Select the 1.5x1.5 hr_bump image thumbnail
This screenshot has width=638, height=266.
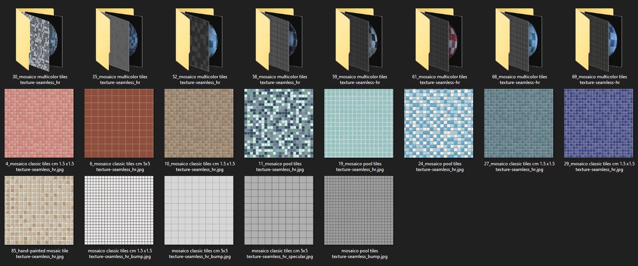click(x=119, y=210)
